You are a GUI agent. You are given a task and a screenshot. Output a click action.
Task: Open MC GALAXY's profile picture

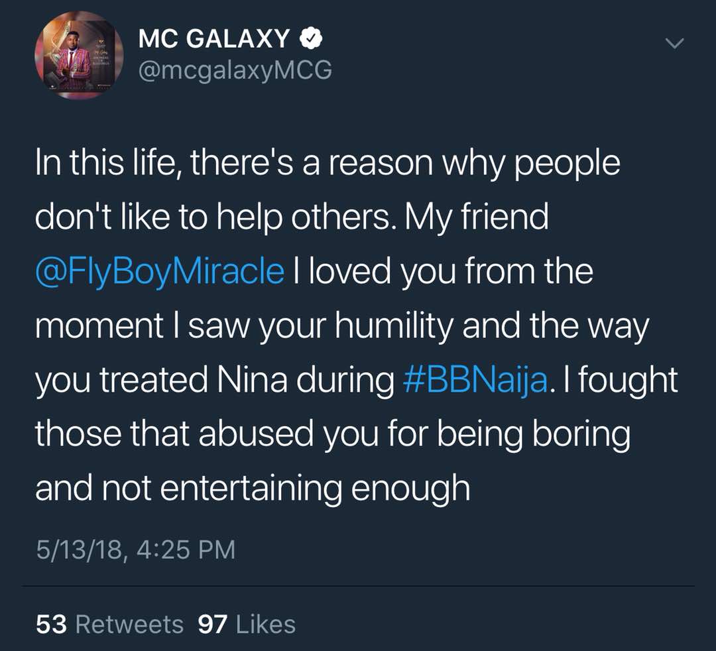[x=79, y=55]
